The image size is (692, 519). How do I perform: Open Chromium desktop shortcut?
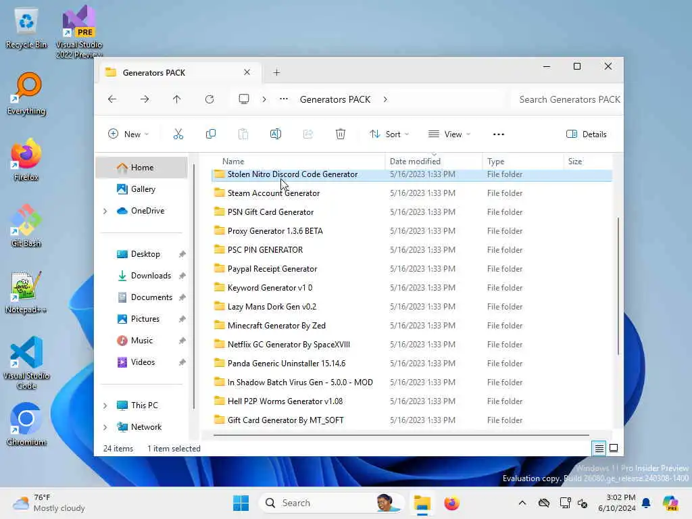tap(26, 424)
